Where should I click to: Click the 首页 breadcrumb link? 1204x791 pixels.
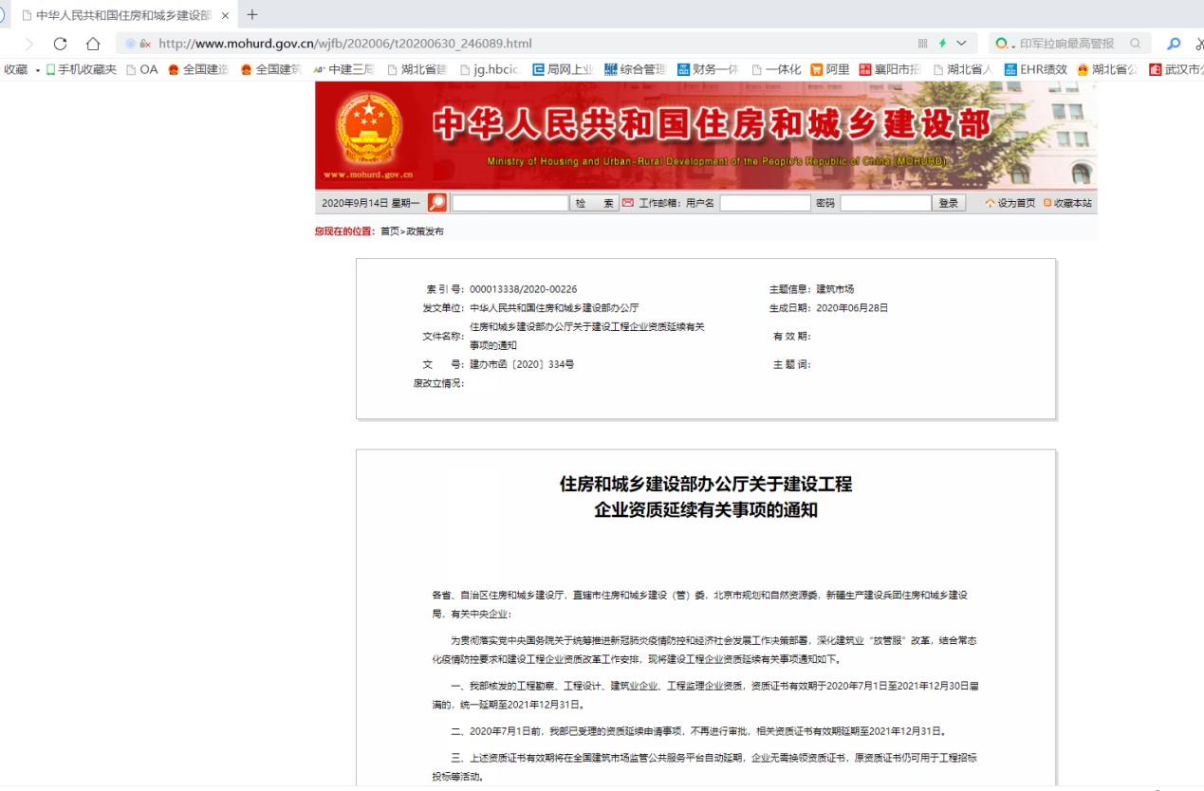[390, 231]
